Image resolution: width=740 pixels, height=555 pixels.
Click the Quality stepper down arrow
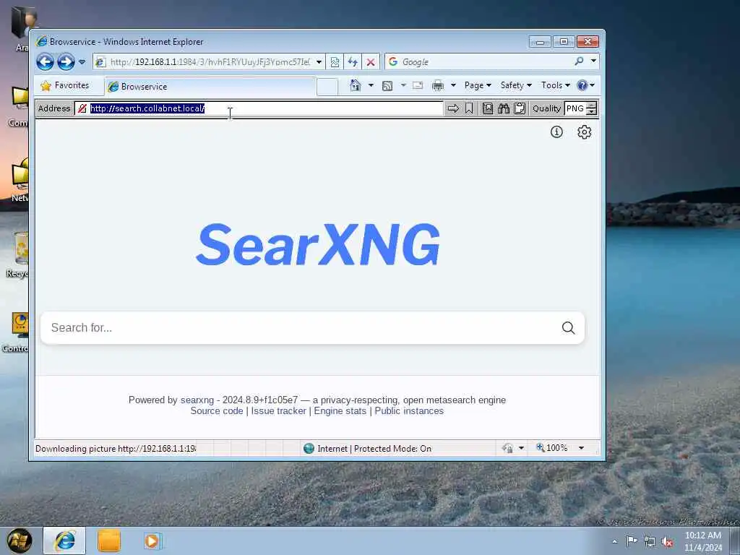pyautogui.click(x=591, y=112)
